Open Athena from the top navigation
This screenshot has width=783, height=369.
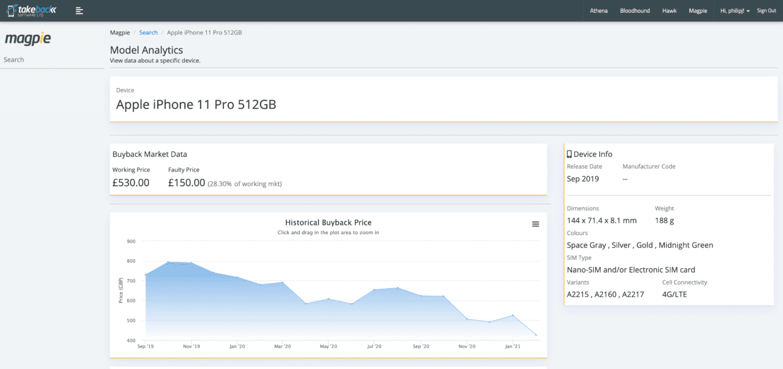click(598, 10)
